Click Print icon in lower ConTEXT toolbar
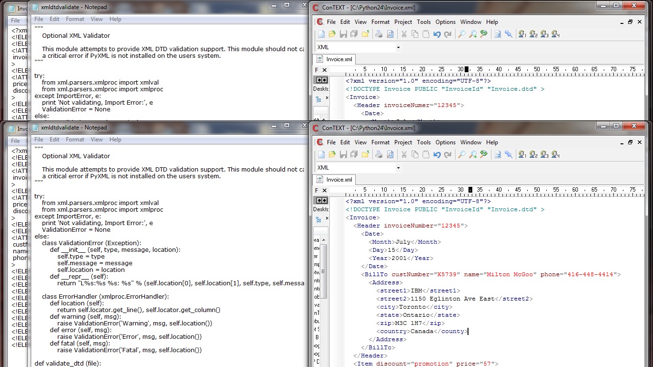Image resolution: width=653 pixels, height=367 pixels. 379,154
